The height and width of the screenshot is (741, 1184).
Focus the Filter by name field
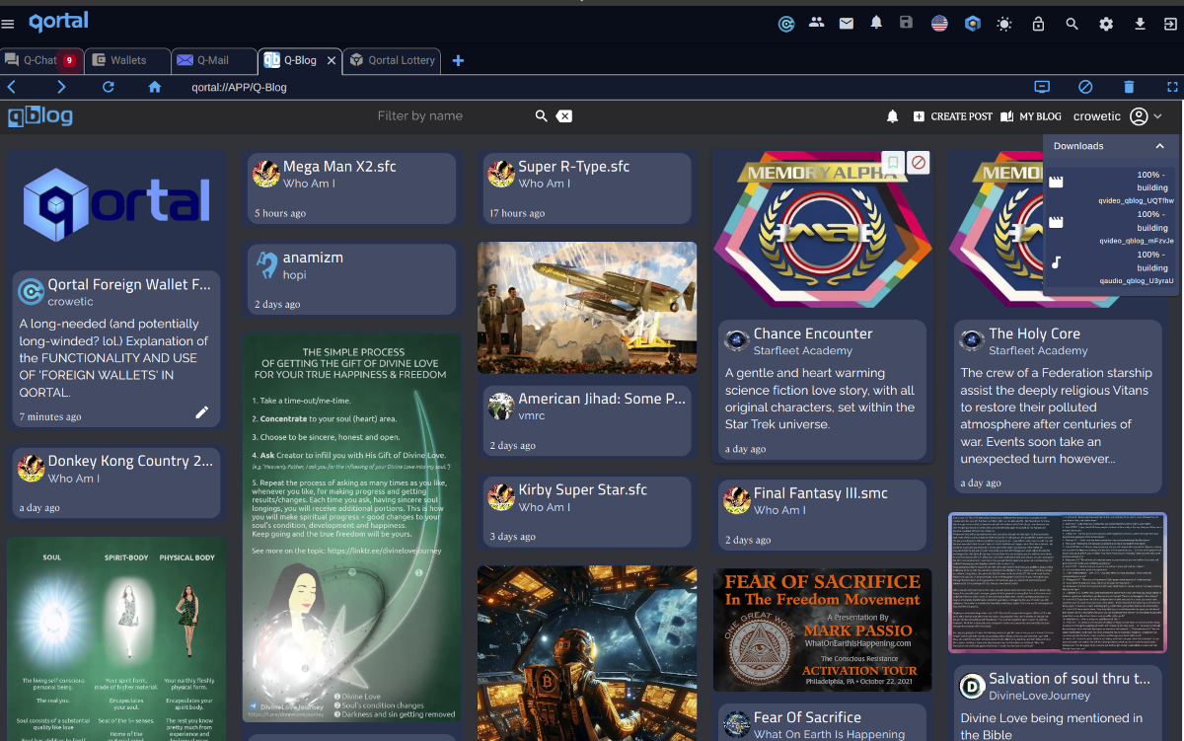pos(449,115)
